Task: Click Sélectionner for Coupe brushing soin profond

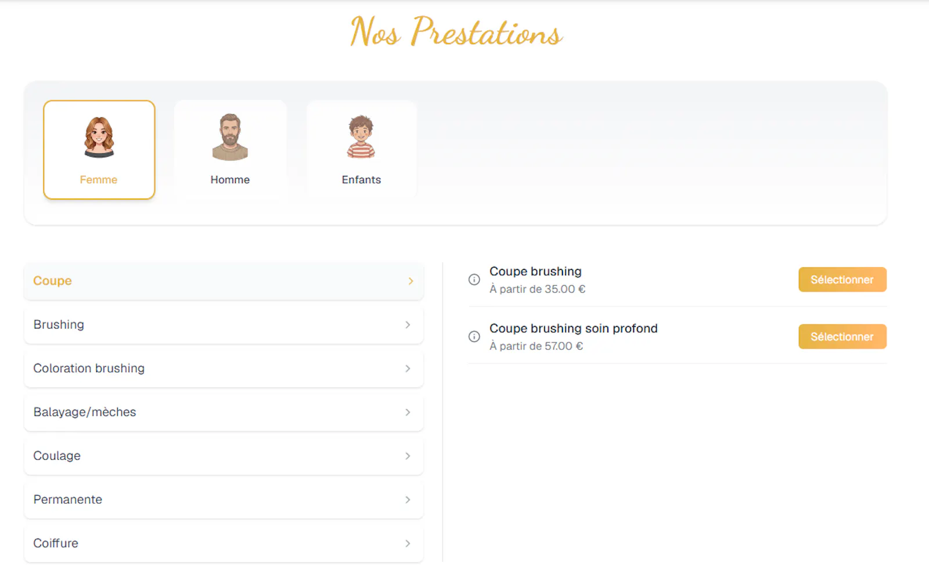Action: click(x=842, y=337)
